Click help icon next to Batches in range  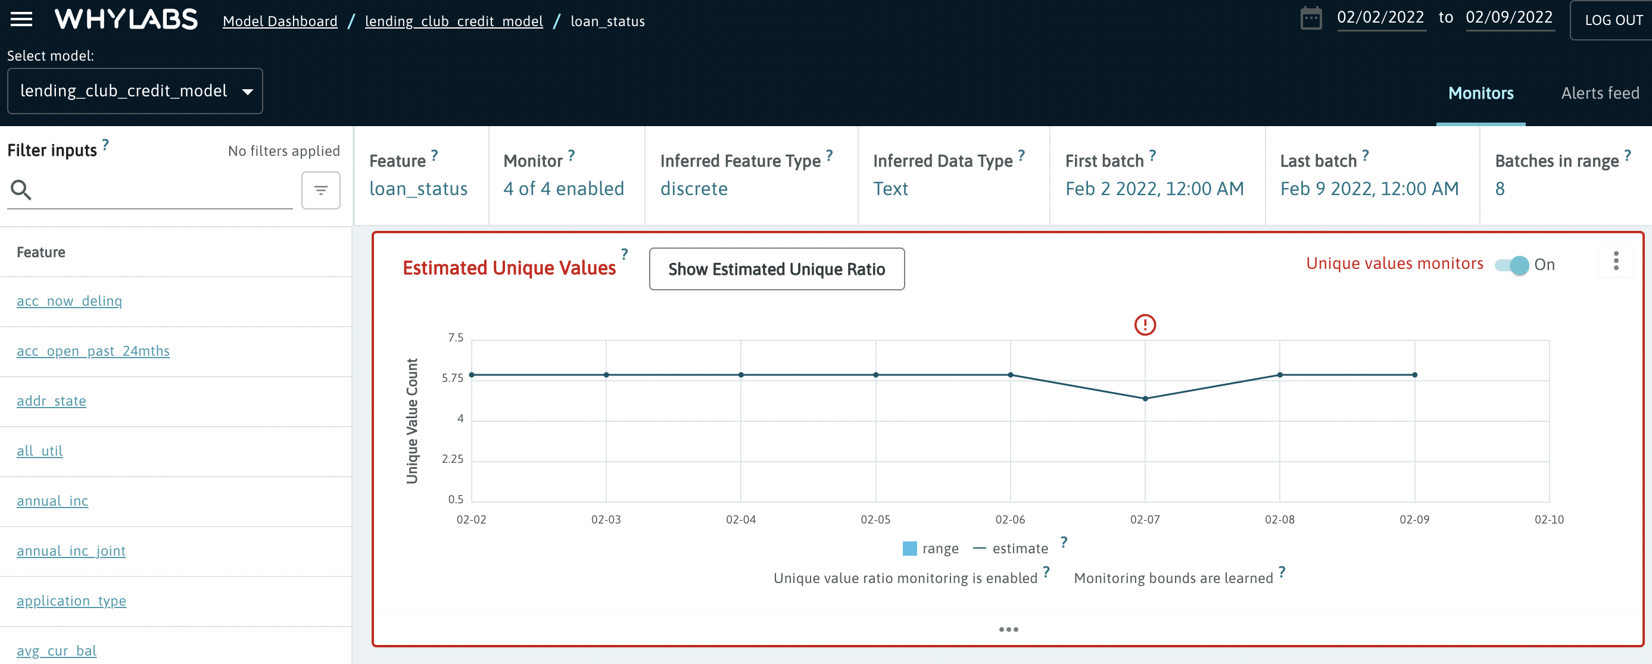point(1627,155)
